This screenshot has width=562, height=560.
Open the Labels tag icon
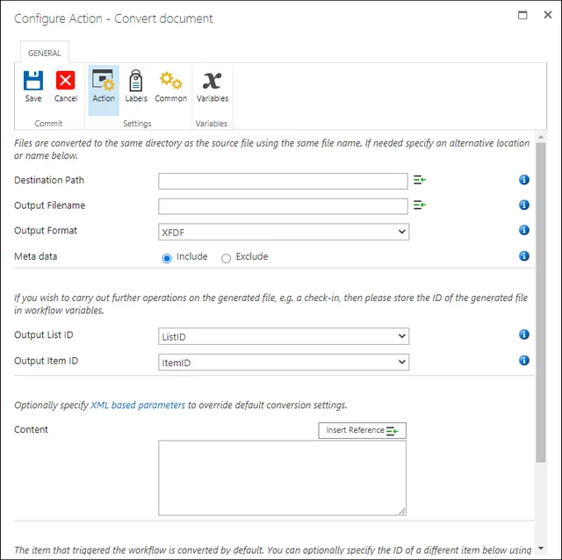click(x=136, y=80)
